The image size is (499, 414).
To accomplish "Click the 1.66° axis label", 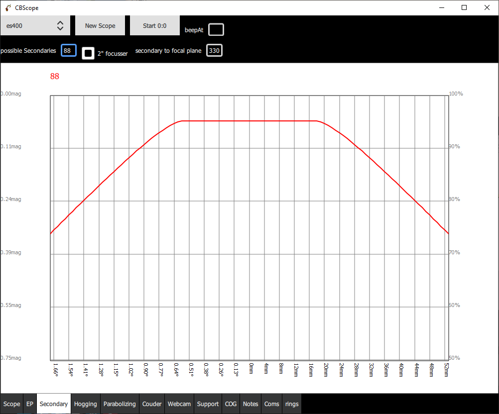I will point(56,370).
